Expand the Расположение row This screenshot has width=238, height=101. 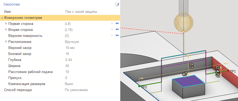[x=6, y=41]
